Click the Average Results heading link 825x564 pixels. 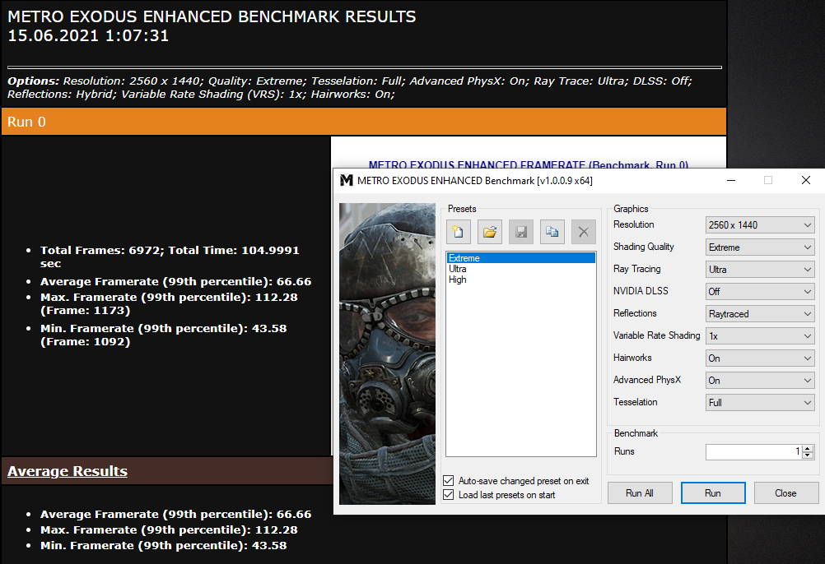pyautogui.click(x=68, y=471)
